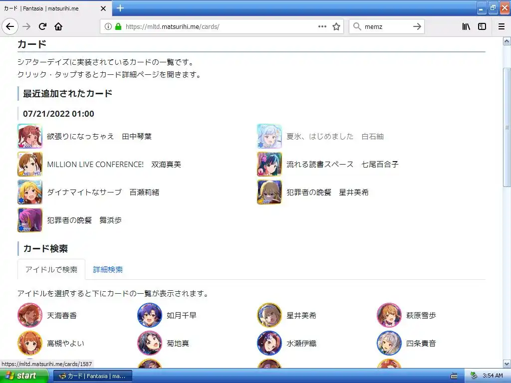This screenshot has width=511, height=383.
Task: Select 如月千早 idol avatar
Action: (150, 315)
